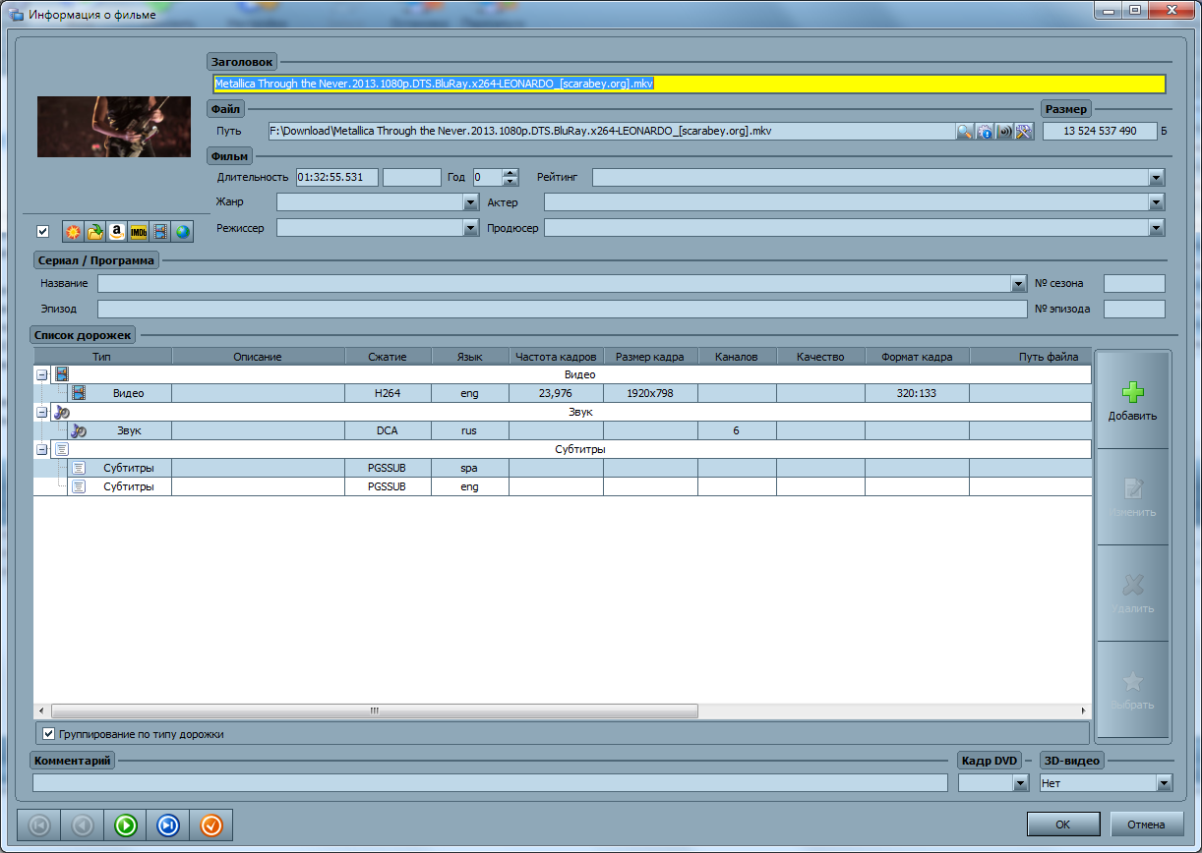Click the IMDb lookup icon
The width and height of the screenshot is (1202, 853).
(x=139, y=232)
